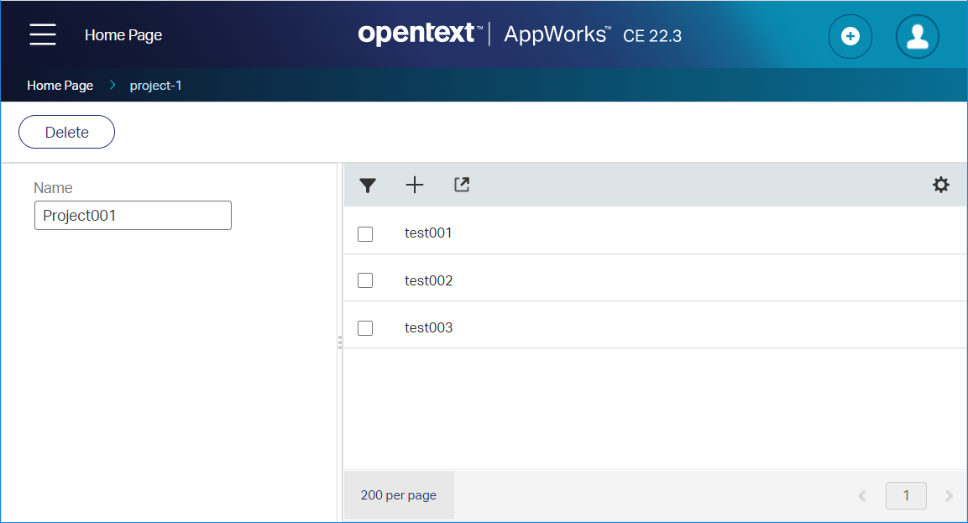The image size is (968, 523).
Task: Click the export/open-in-new-window icon
Action: (462, 185)
